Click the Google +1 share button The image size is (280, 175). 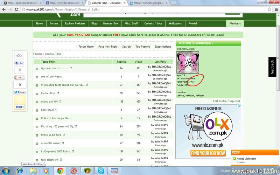(x=20, y=77)
